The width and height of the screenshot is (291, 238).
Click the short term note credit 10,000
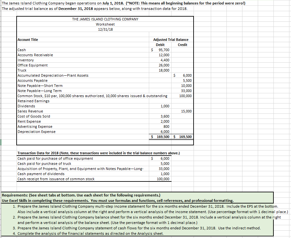point(186,86)
